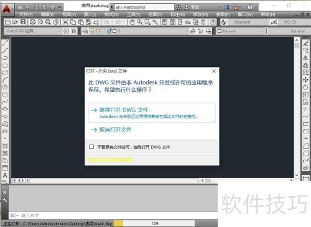Screen dimensions: 311x227
Task: Select the Circle draw tool
Action: point(5,87)
